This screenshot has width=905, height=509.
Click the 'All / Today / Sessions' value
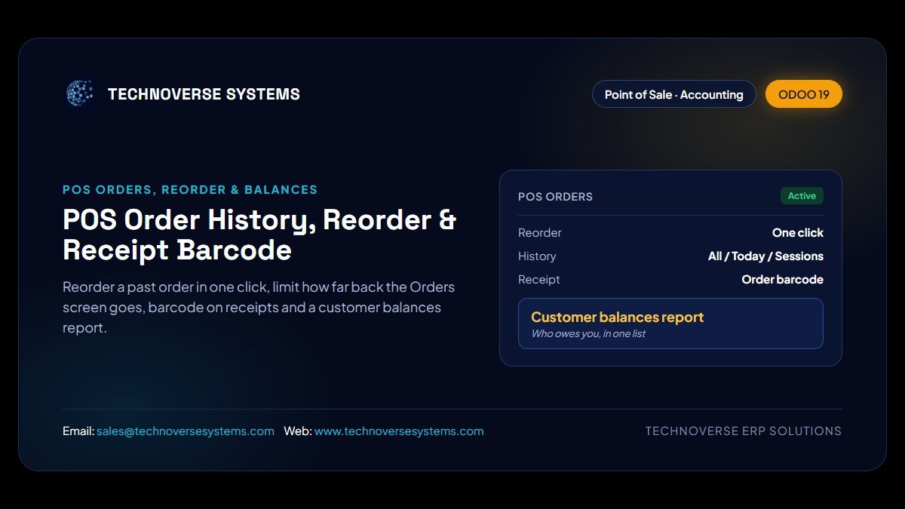(x=765, y=256)
